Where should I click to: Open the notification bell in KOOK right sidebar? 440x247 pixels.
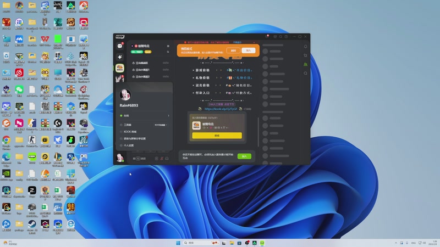(305, 47)
